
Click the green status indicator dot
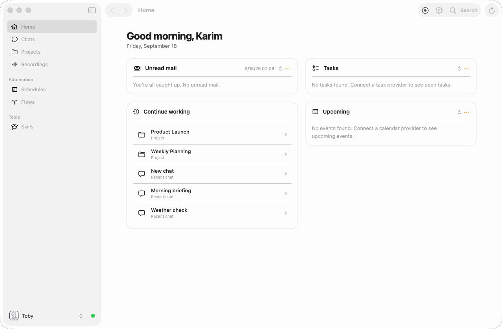pyautogui.click(x=93, y=316)
